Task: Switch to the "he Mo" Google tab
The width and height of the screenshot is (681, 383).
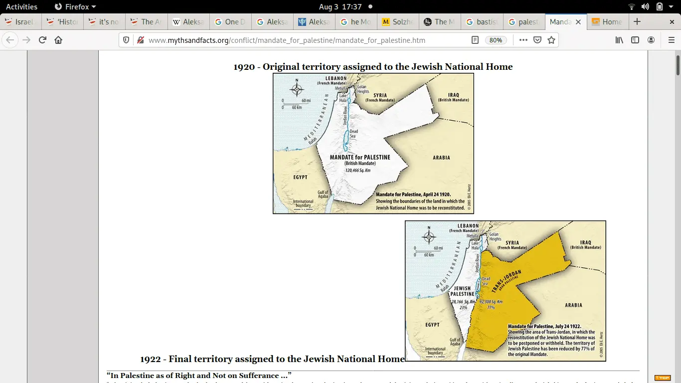Action: click(x=355, y=22)
